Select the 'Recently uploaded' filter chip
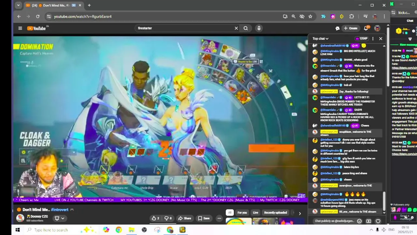The image size is (417, 235). tap(276, 212)
